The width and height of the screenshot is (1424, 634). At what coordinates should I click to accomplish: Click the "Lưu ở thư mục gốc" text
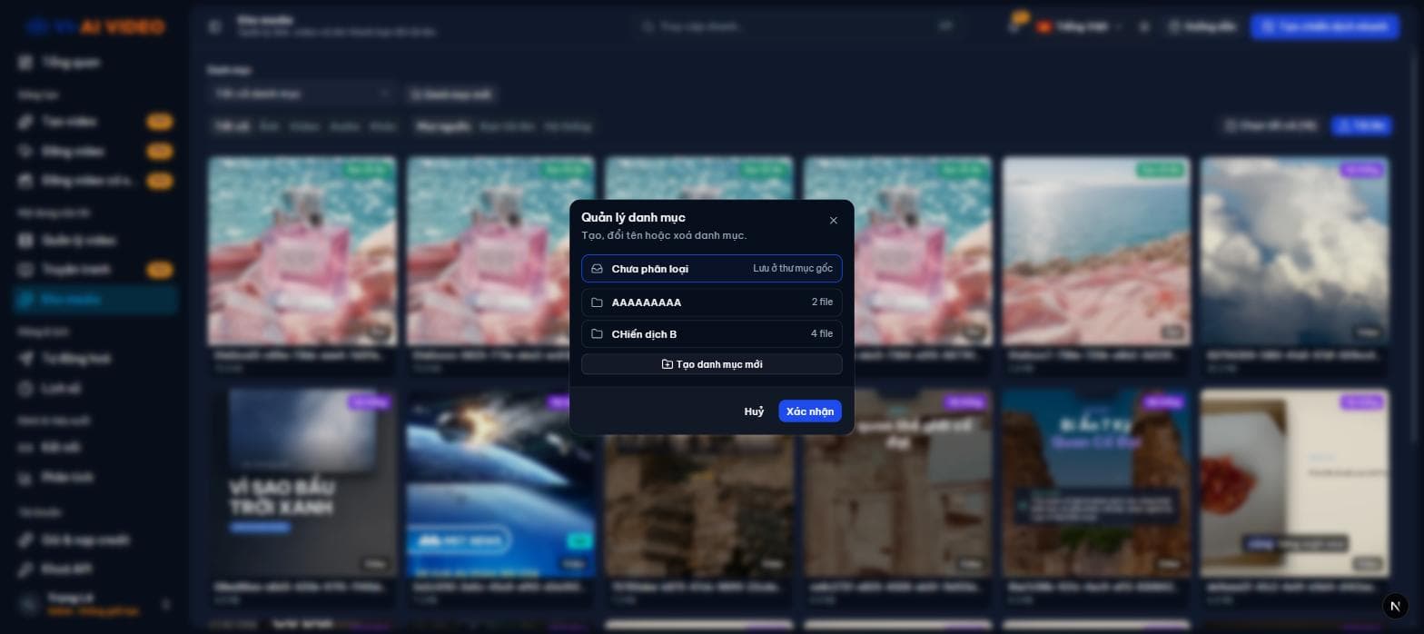793,269
